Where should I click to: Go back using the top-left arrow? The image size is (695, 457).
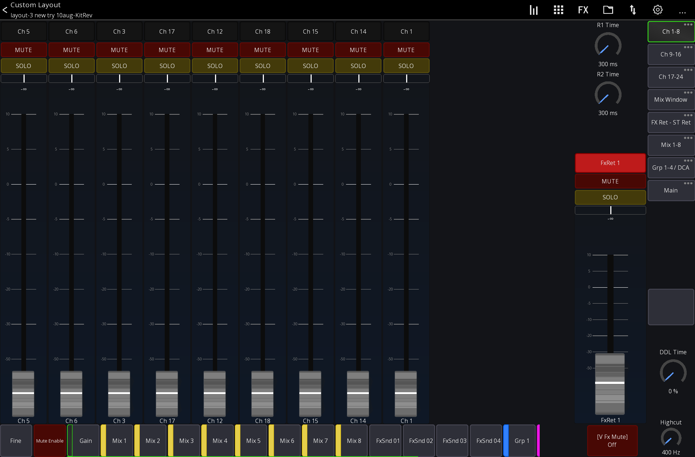coord(5,10)
